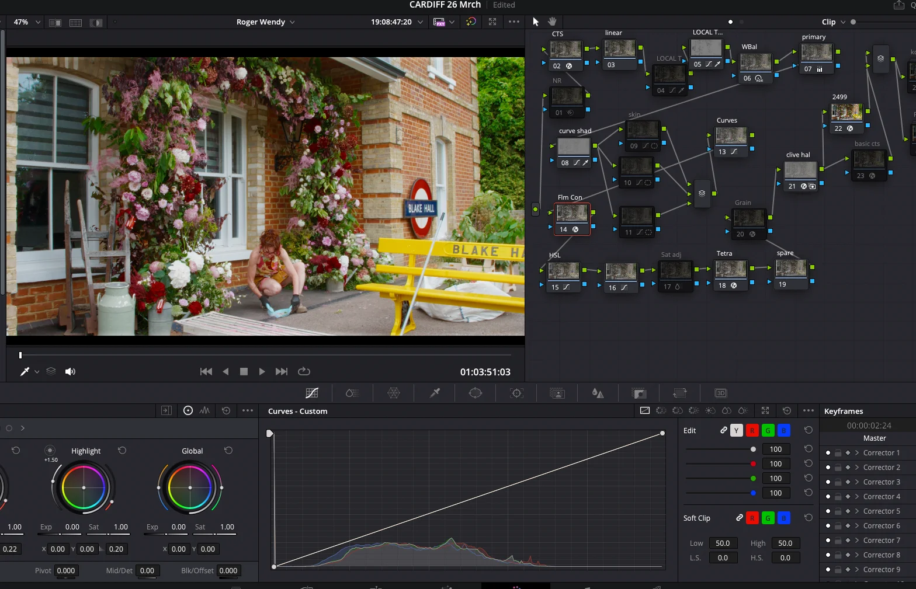Open the Sizing palette

click(x=679, y=393)
